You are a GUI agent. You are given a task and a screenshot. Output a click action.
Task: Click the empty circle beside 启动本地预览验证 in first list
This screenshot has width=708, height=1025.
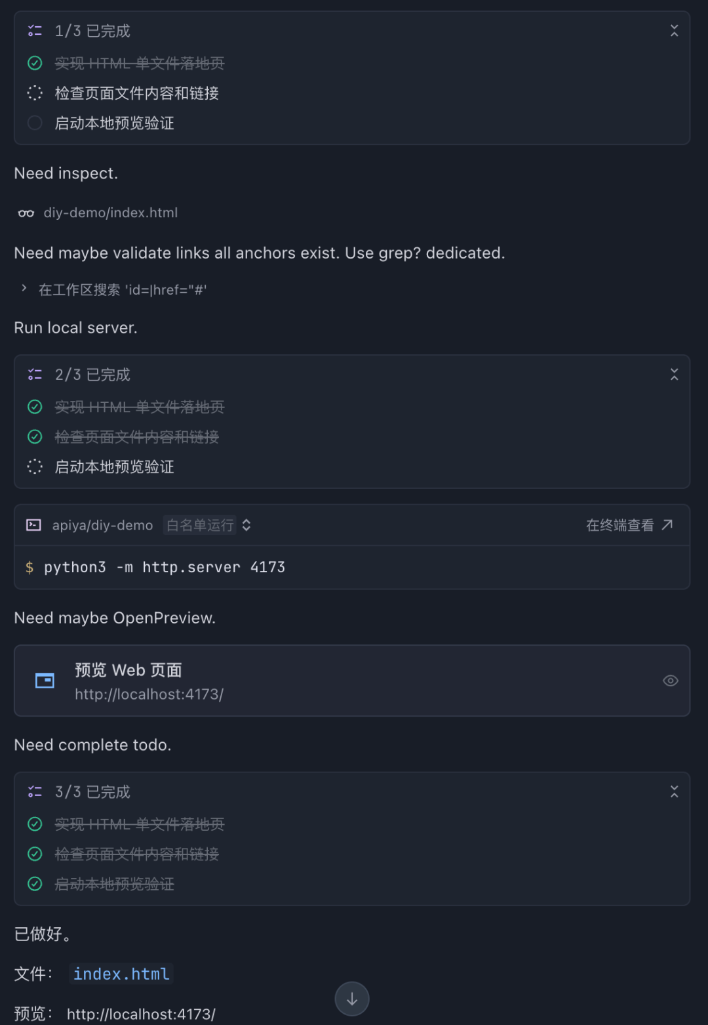[x=35, y=123]
